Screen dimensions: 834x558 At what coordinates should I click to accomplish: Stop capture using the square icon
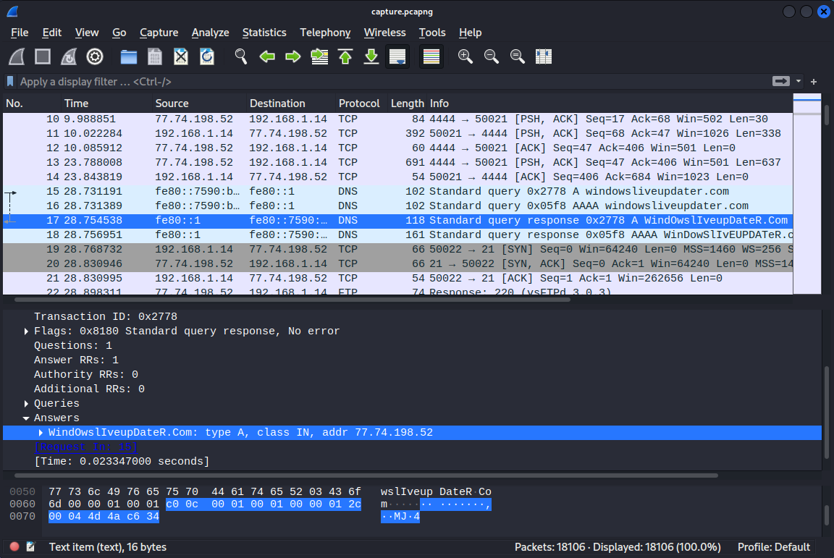tap(43, 56)
